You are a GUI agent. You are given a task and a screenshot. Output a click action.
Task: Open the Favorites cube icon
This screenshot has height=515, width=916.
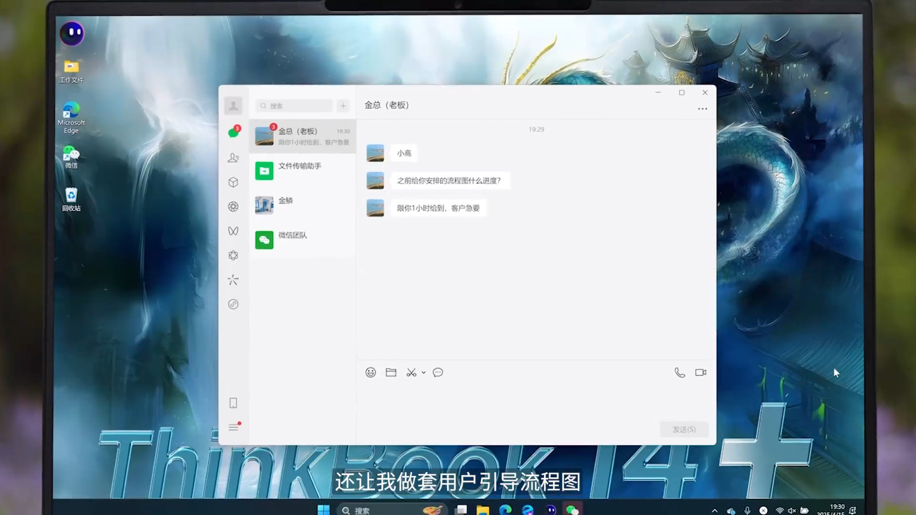[233, 182]
